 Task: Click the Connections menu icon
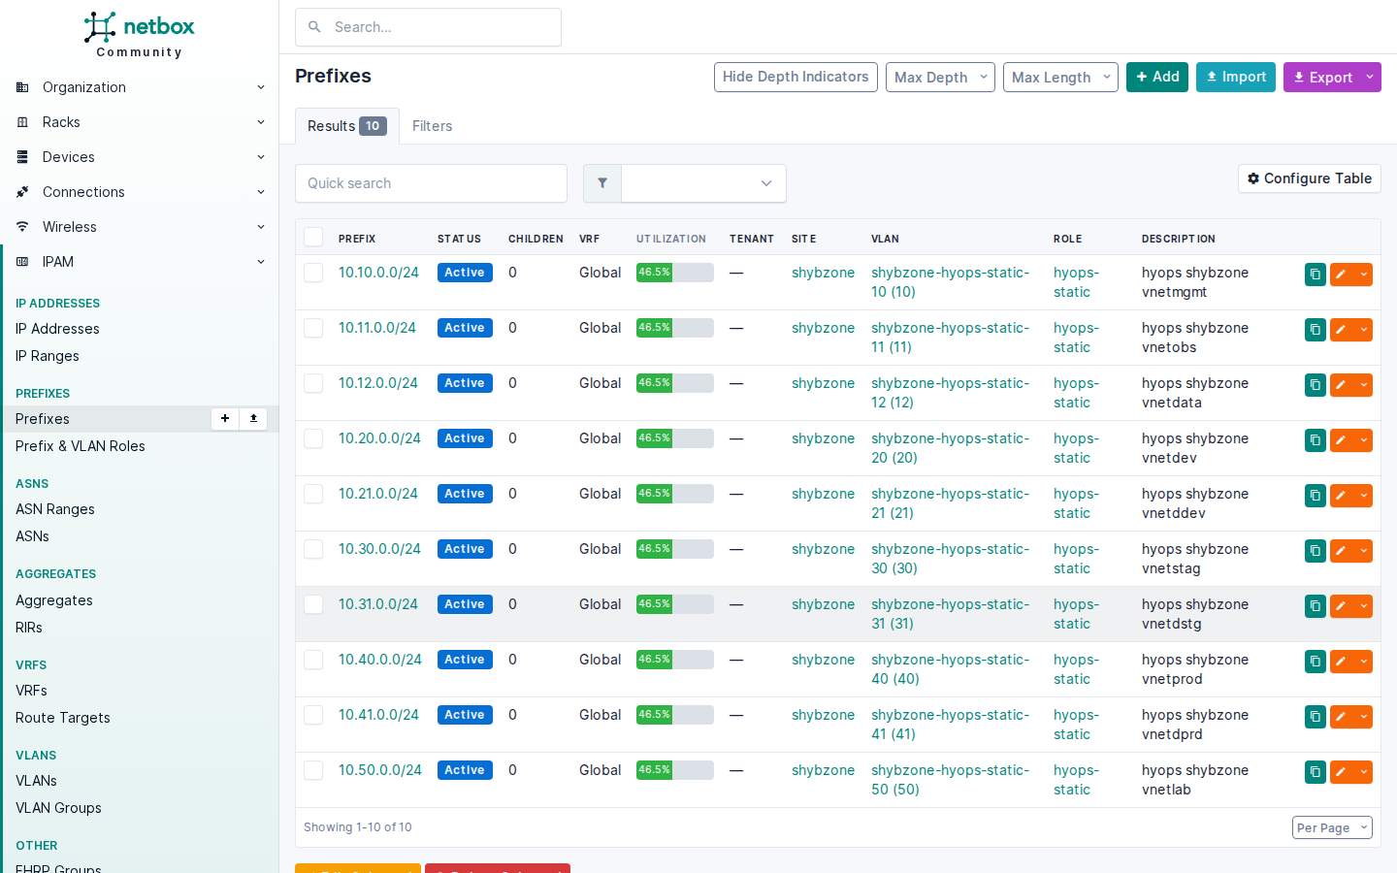pos(22,192)
